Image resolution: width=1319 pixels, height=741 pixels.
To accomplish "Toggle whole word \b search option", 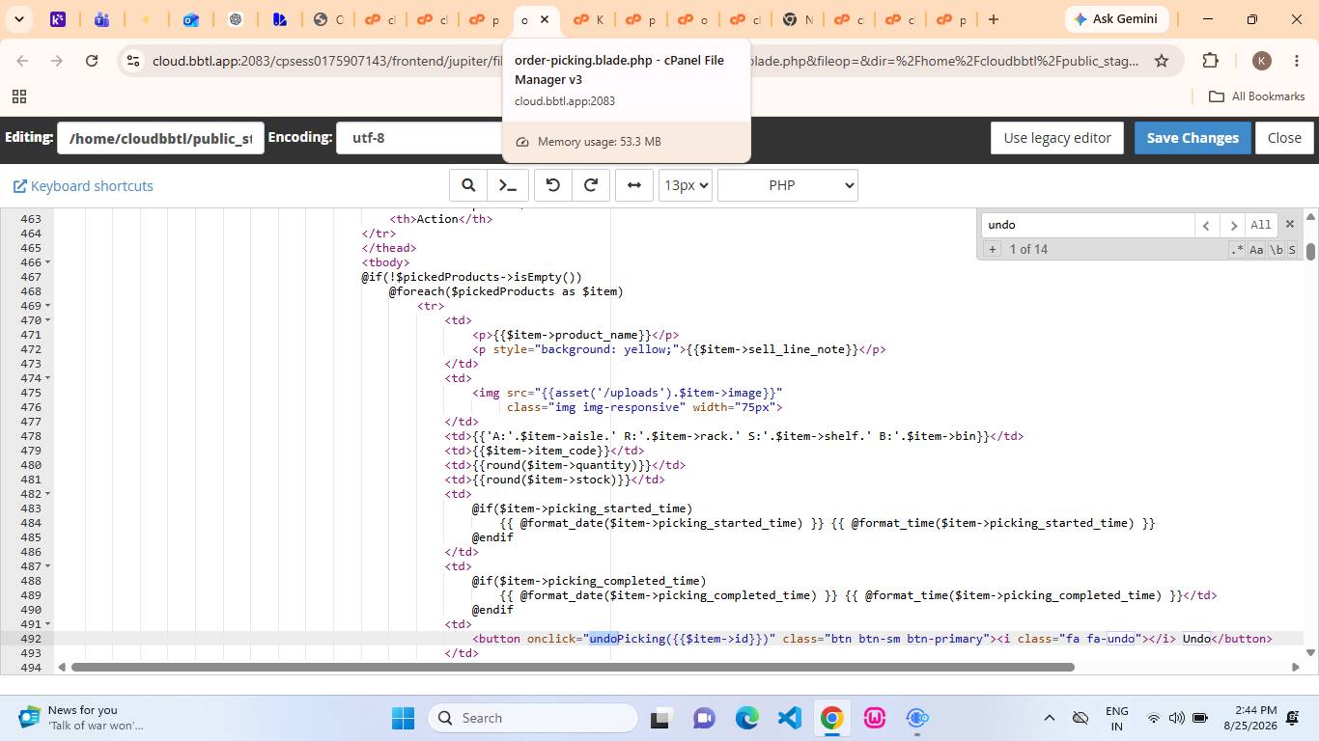I will pyautogui.click(x=1276, y=250).
